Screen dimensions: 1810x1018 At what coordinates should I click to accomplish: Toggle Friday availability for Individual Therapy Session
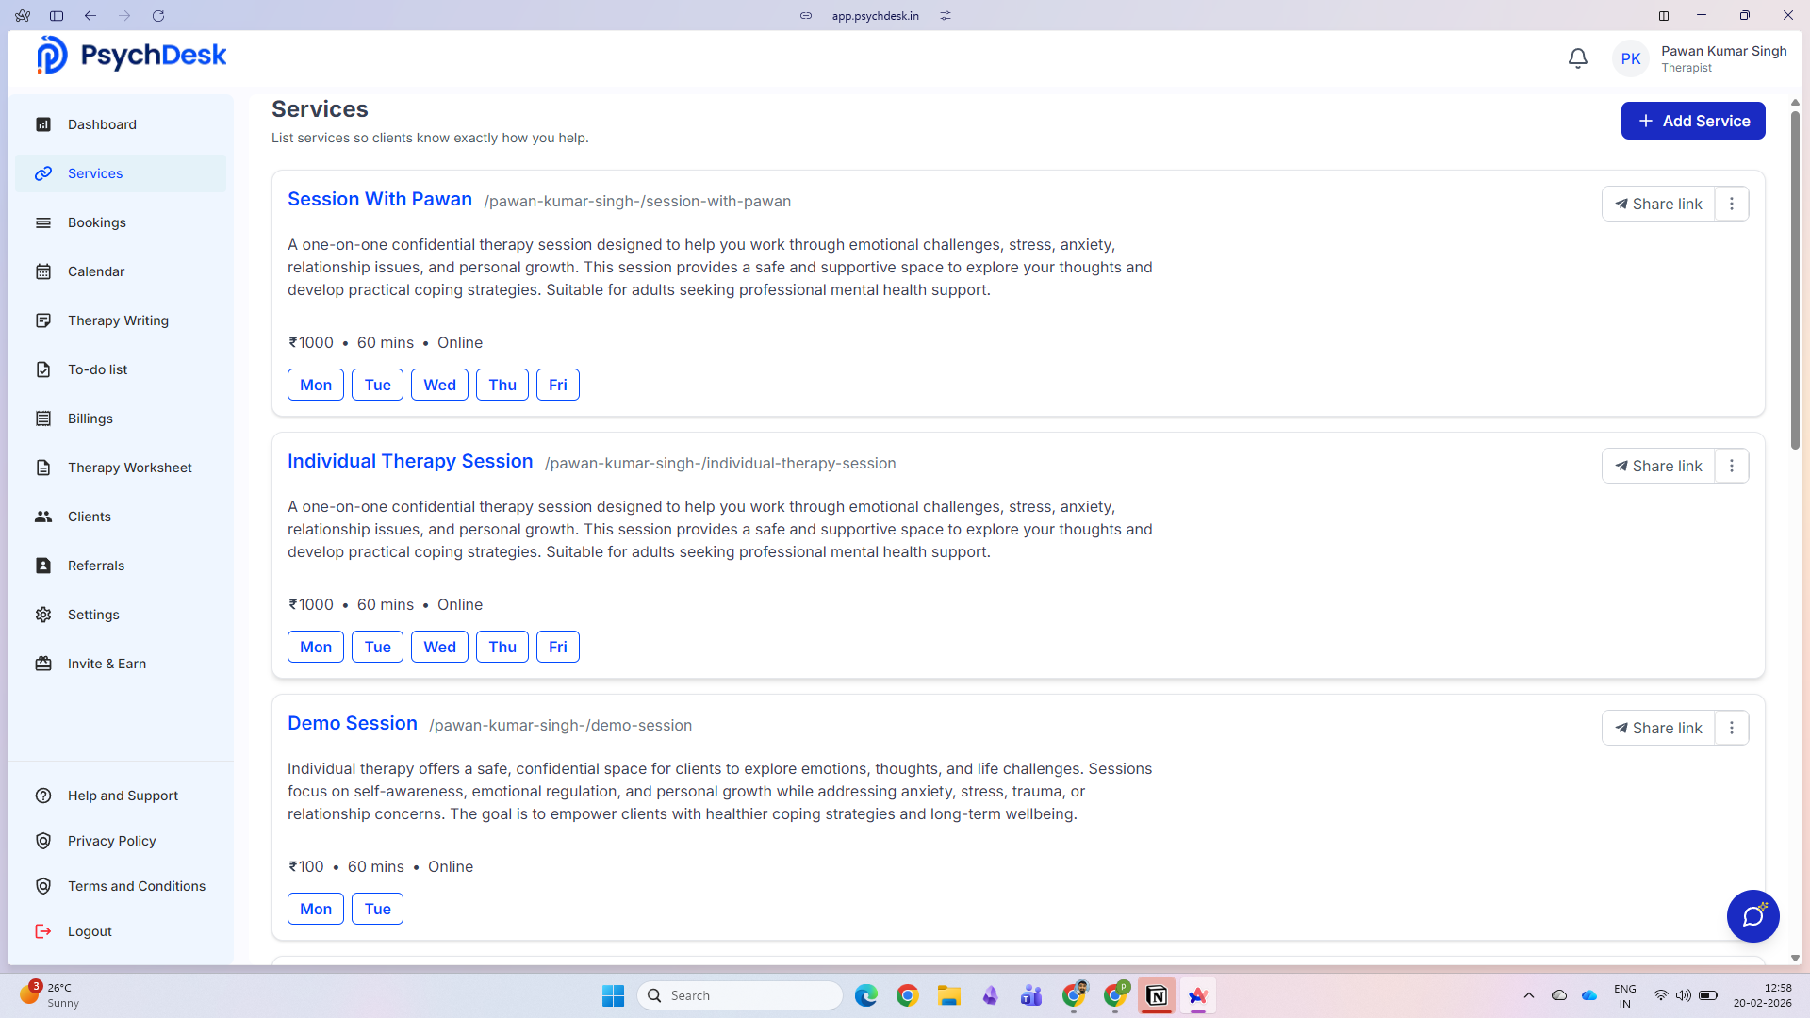tap(557, 647)
